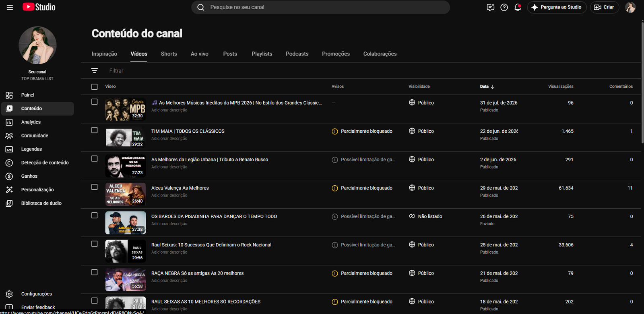Select RAUL SEIXAS 10 MELHORES checkbox

click(x=95, y=301)
